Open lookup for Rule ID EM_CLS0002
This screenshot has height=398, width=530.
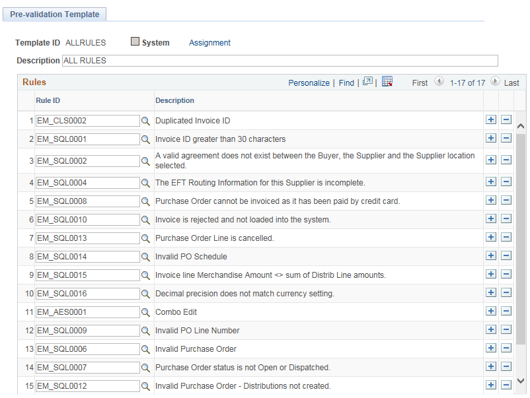click(145, 121)
